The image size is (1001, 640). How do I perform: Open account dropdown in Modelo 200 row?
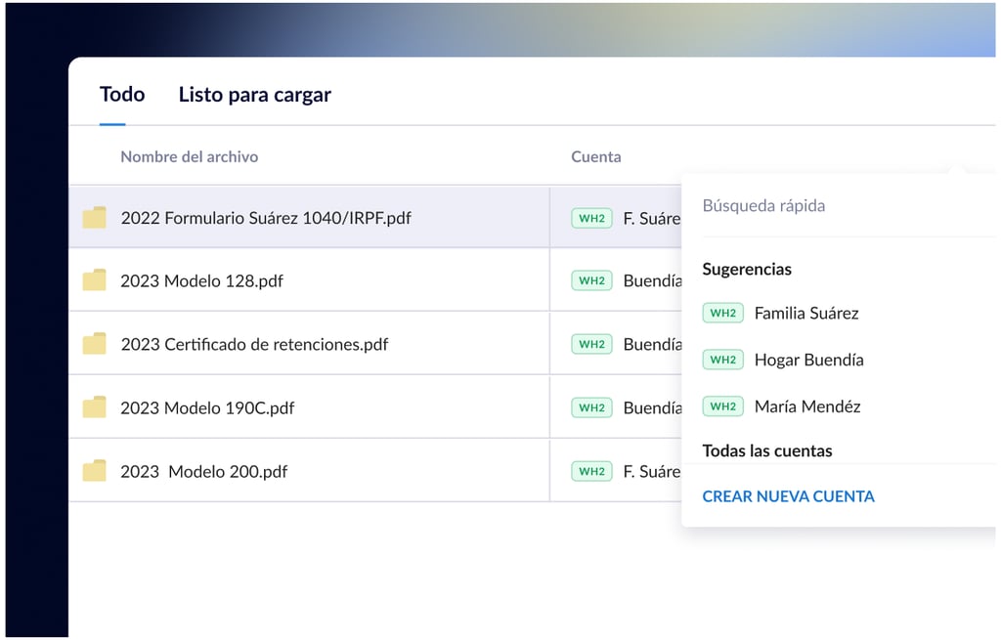pyautogui.click(x=626, y=471)
